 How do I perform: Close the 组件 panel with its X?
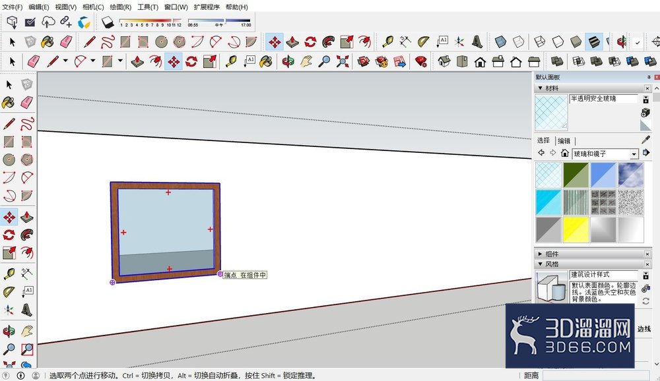[647, 254]
